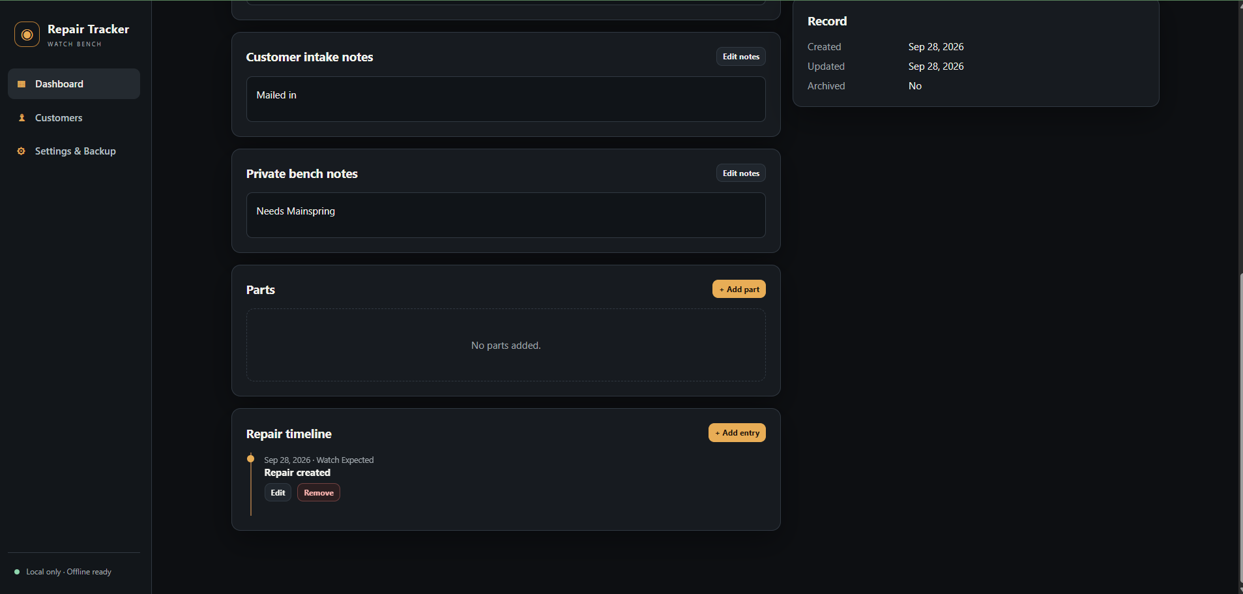Click 'Sep 28, 2026 · Watch Expected' text
This screenshot has height=594, width=1243.
point(319,460)
